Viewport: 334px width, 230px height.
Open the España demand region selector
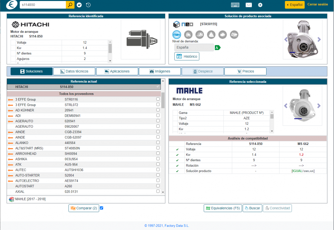194,48
